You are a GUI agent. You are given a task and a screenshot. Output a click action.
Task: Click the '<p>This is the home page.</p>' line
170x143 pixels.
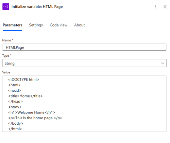35,118
